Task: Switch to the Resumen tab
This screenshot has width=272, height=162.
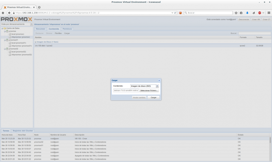Action: point(41,29)
